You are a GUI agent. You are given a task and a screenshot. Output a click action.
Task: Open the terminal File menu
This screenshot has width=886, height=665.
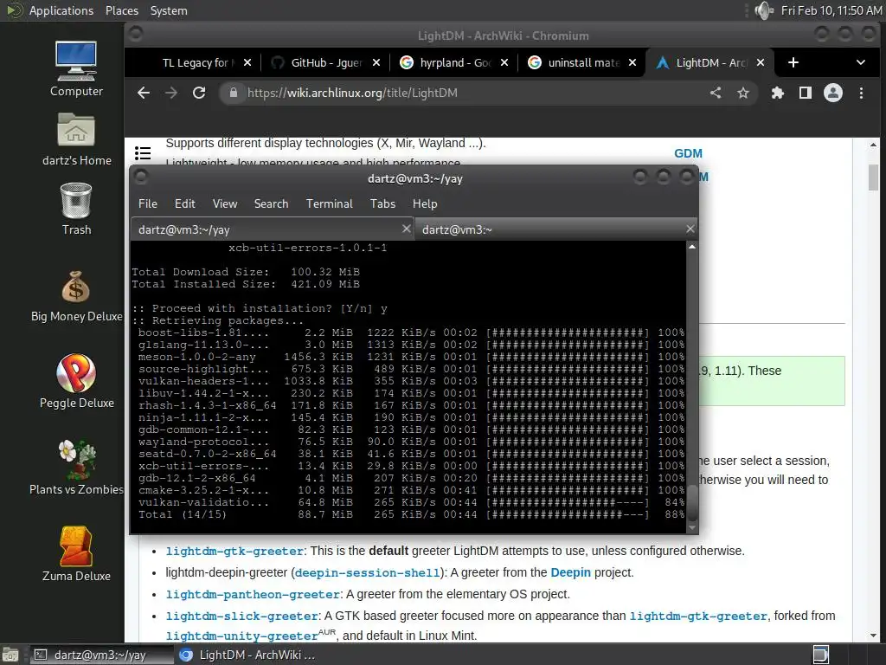147,203
